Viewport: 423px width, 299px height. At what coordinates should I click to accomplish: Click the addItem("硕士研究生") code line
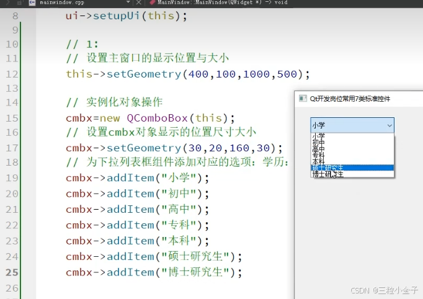point(154,257)
